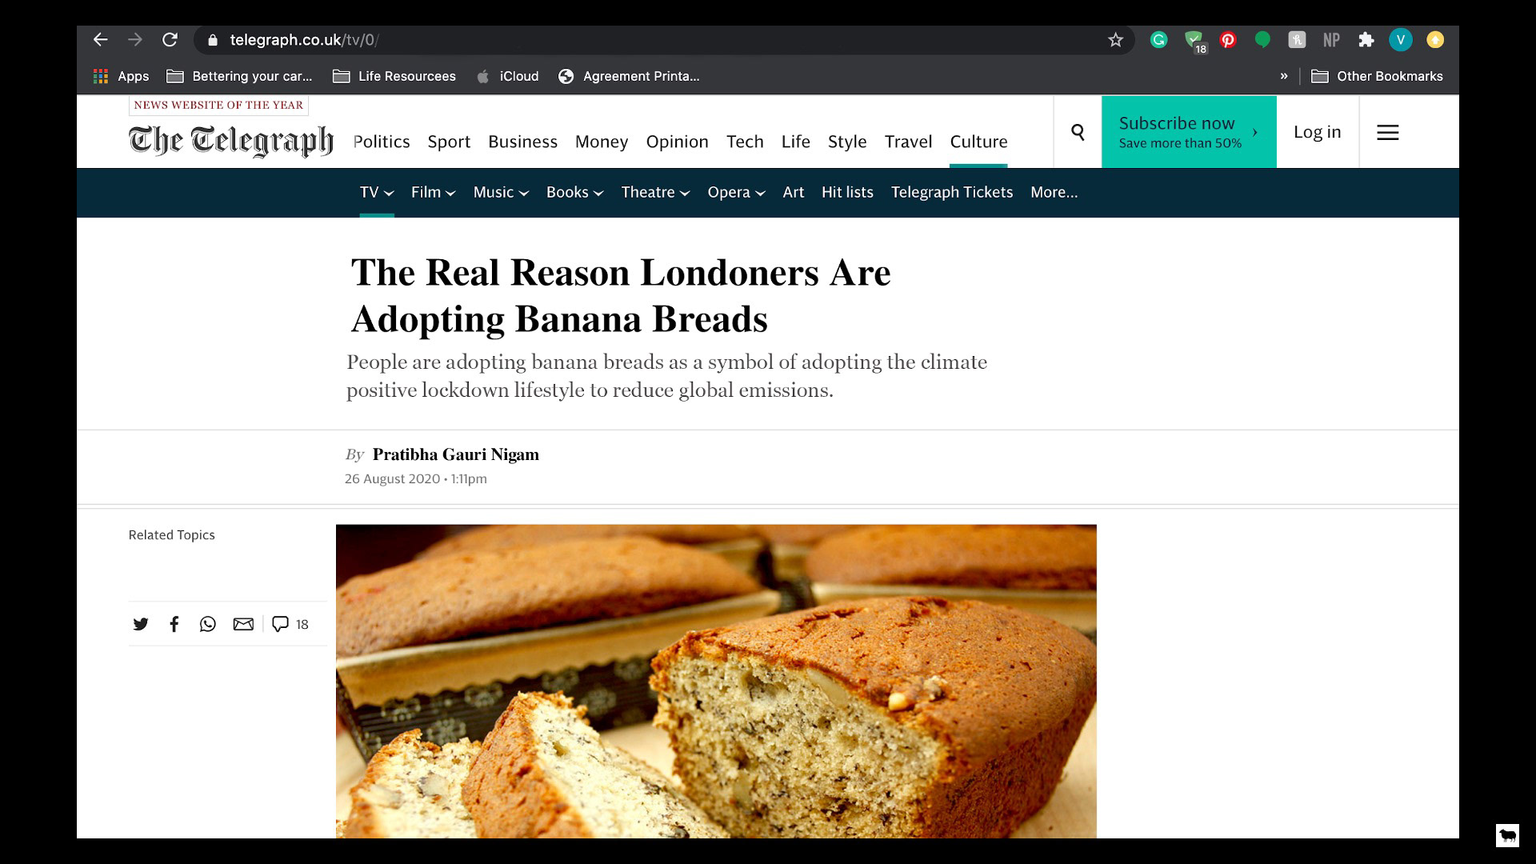Select Tech in main navigation
1536x864 pixels.
pyautogui.click(x=745, y=142)
